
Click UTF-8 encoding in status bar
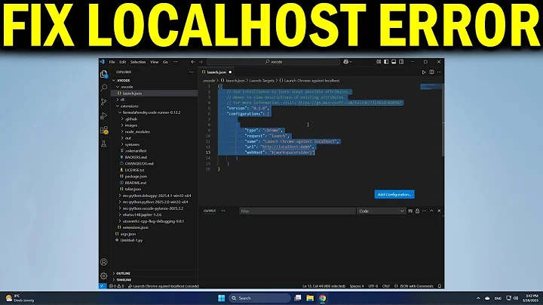373,286
